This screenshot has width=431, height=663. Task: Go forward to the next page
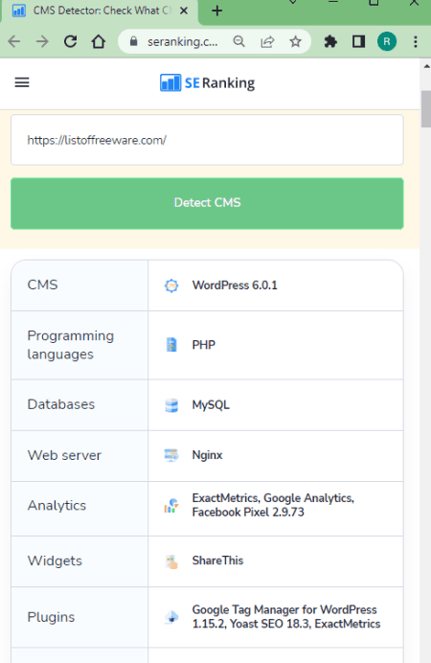[x=42, y=41]
